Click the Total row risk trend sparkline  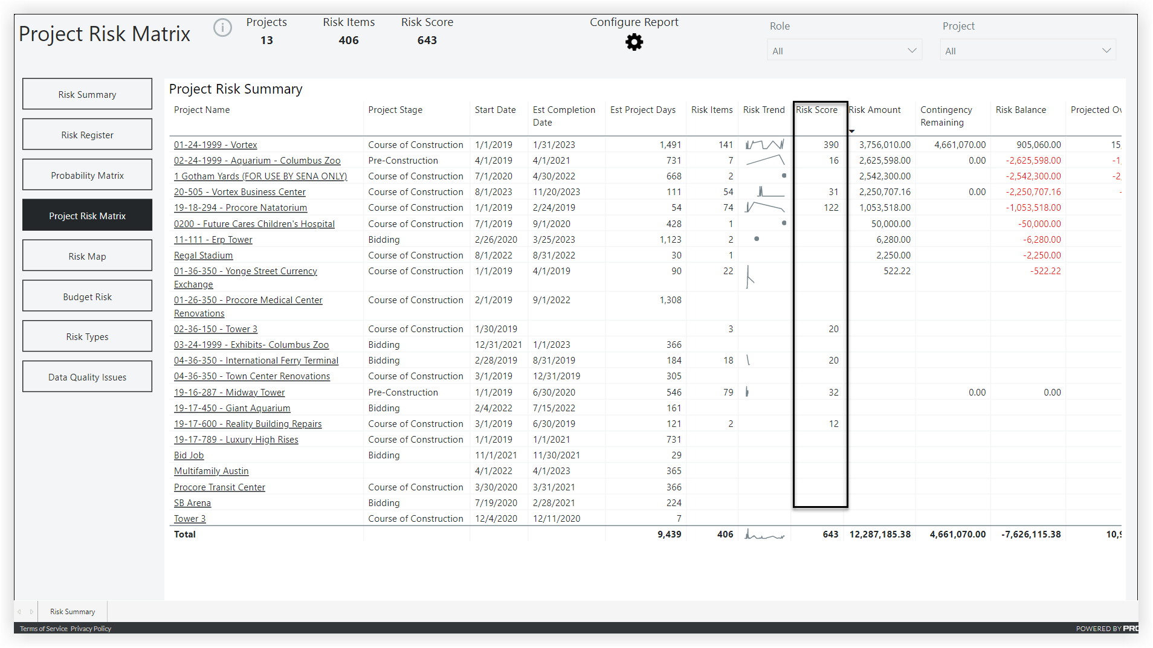point(764,534)
